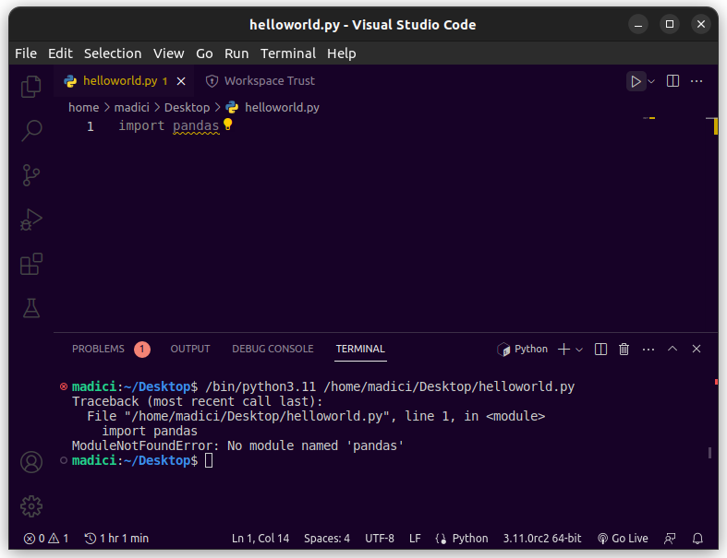Screen dimensions: 727x558
Task: Click the lightbulb quick fix icon
Action: (227, 125)
